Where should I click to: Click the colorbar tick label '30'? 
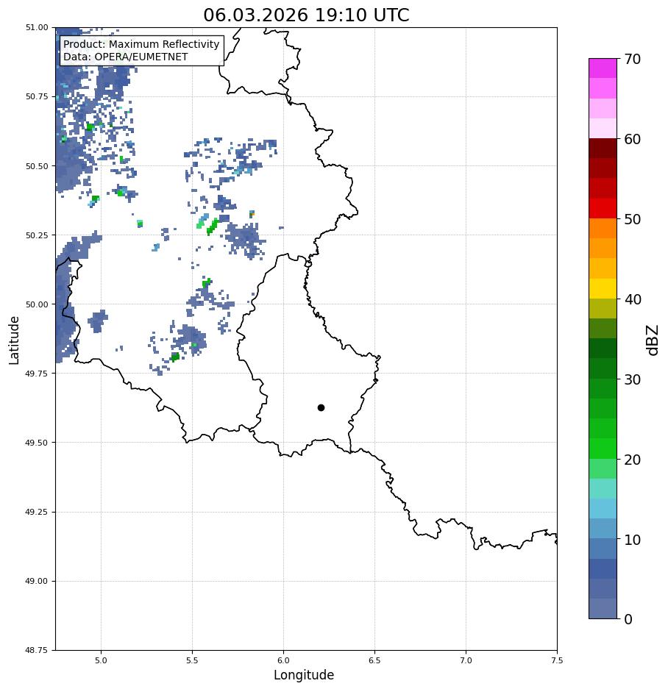click(633, 379)
